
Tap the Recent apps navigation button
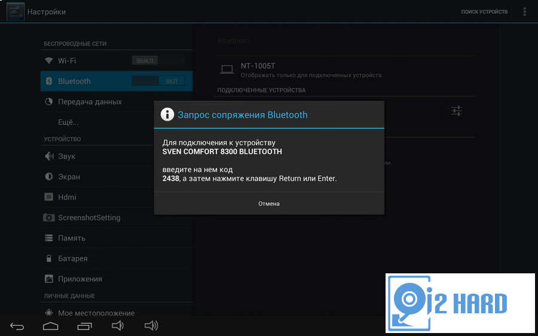pos(84,326)
